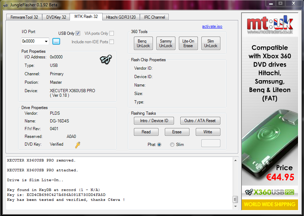This screenshot has height=216, width=304.
Task: Click the gold DVD key icon
Action: [x=78, y=145]
